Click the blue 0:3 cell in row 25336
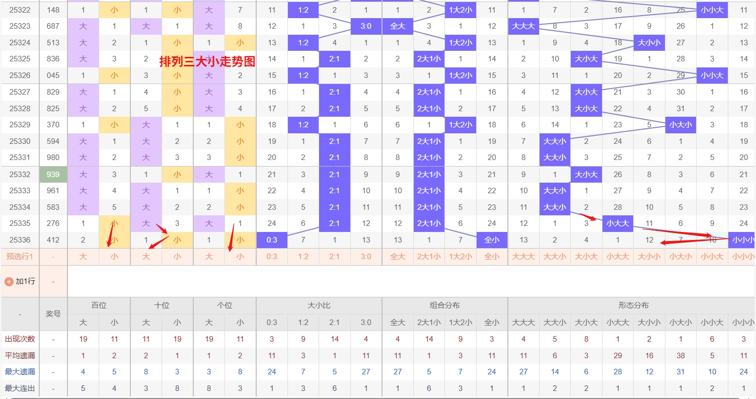 [272, 240]
